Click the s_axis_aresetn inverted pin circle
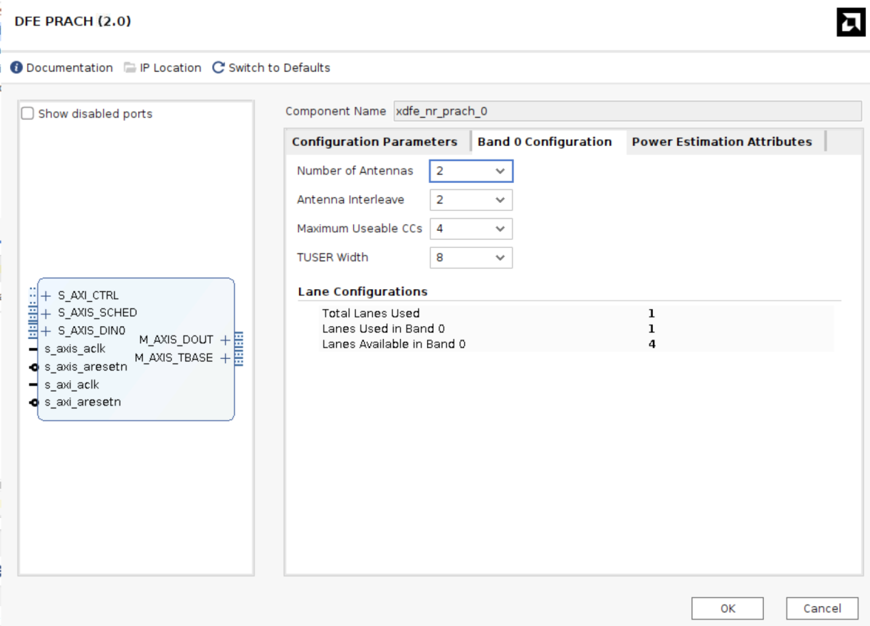This screenshot has width=870, height=626. pos(33,367)
